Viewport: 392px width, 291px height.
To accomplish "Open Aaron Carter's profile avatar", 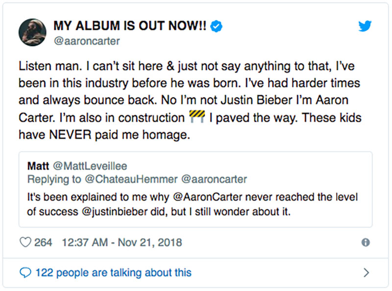I will coord(32,31).
